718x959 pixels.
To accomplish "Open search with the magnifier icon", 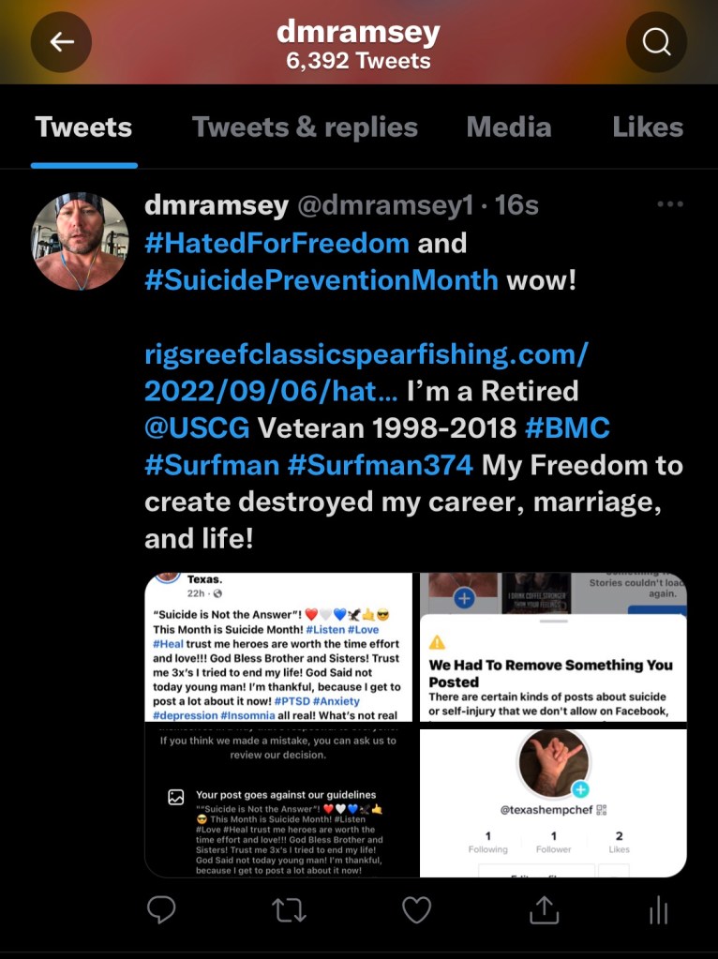I will click(x=656, y=42).
